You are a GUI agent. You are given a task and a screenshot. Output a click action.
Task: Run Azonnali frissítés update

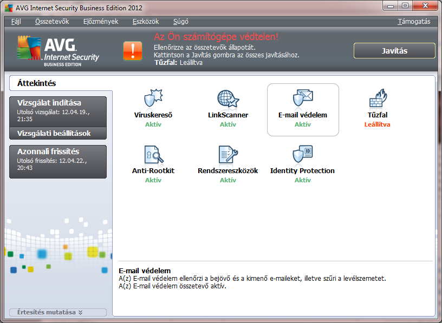click(x=58, y=162)
